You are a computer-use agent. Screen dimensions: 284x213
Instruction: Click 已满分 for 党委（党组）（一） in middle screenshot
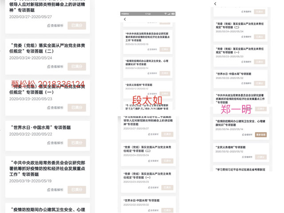167,188
